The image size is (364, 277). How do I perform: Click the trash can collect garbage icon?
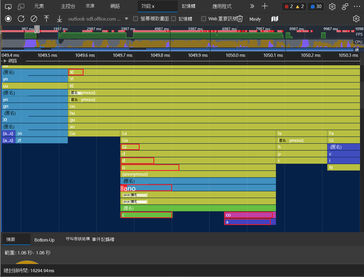(240, 19)
